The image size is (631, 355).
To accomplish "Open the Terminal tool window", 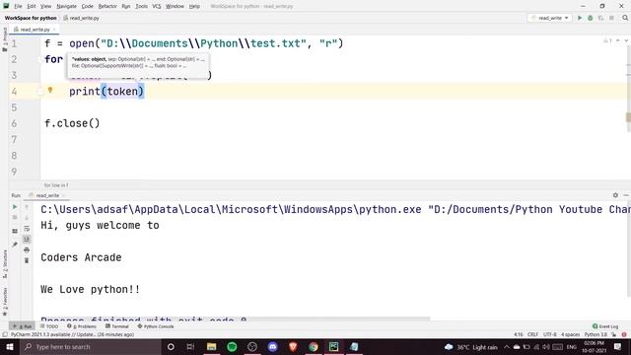I will [x=117, y=326].
